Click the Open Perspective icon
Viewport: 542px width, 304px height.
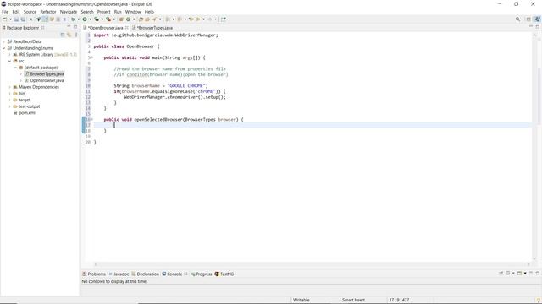pos(528,19)
